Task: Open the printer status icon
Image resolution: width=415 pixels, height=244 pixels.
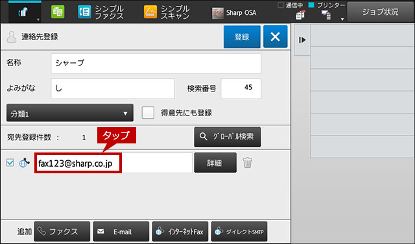Action: (x=326, y=15)
